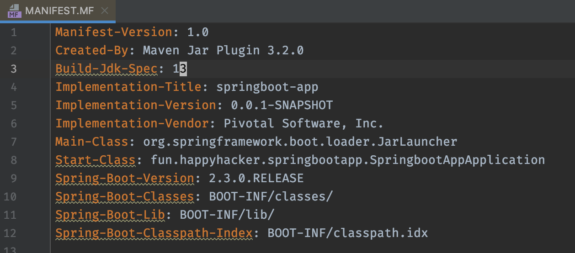Click 'Maven Jar Plugin 3.2.0' value

coord(224,50)
